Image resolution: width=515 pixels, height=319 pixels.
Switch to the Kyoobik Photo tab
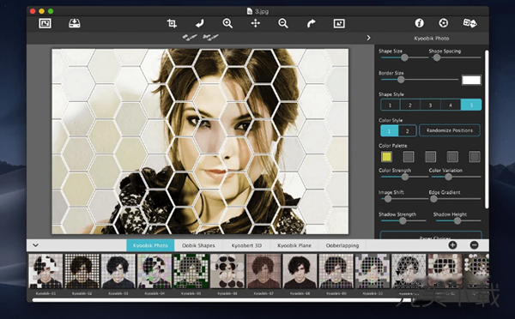click(150, 245)
